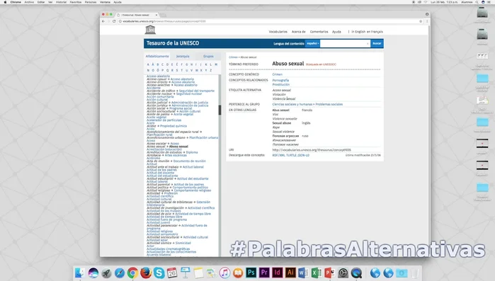Click Búsqueda en UNESDOC link

321,64
